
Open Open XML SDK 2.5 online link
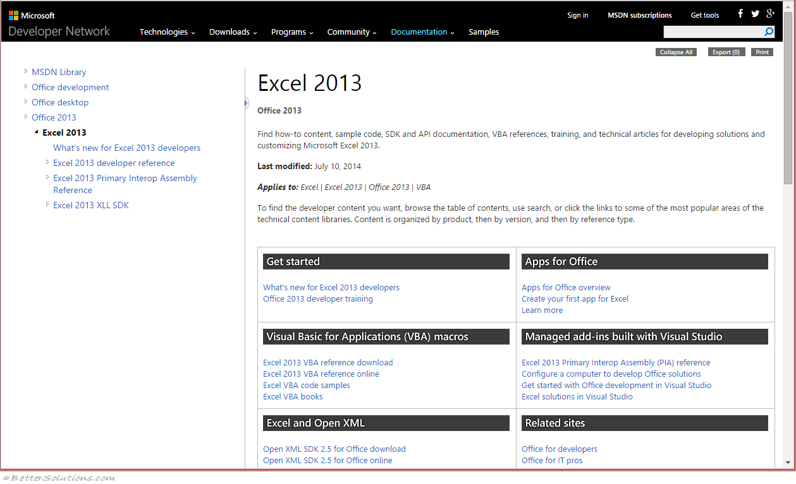(x=328, y=460)
